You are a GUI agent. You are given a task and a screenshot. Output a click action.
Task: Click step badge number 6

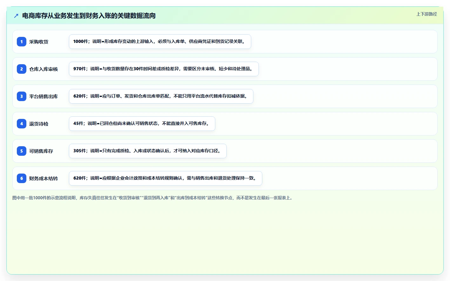pyautogui.click(x=22, y=178)
